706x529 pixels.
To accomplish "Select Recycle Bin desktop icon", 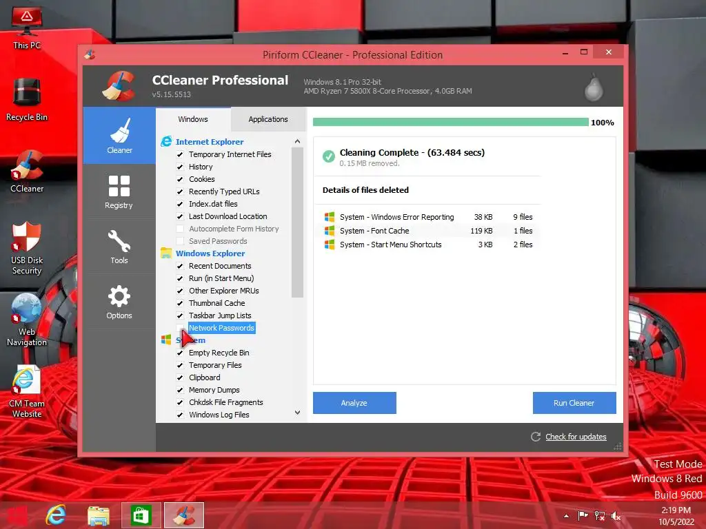I will pyautogui.click(x=27, y=99).
